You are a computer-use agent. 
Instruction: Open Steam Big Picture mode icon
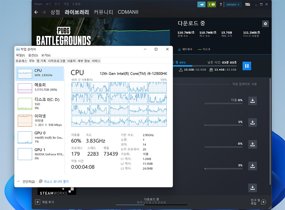coord(248,4)
